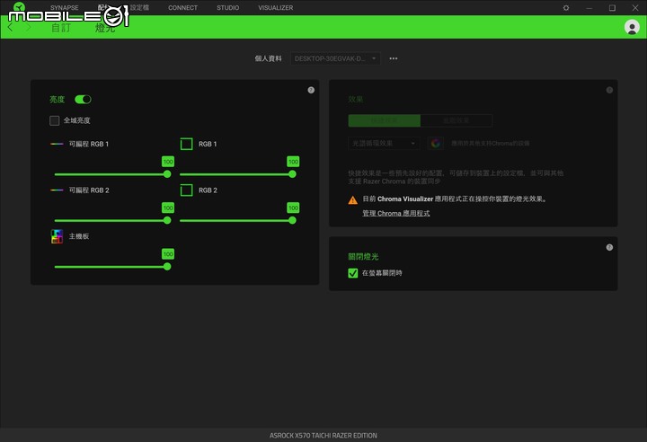Maximize the Synapse window
This screenshot has height=442, width=647.
(612, 8)
